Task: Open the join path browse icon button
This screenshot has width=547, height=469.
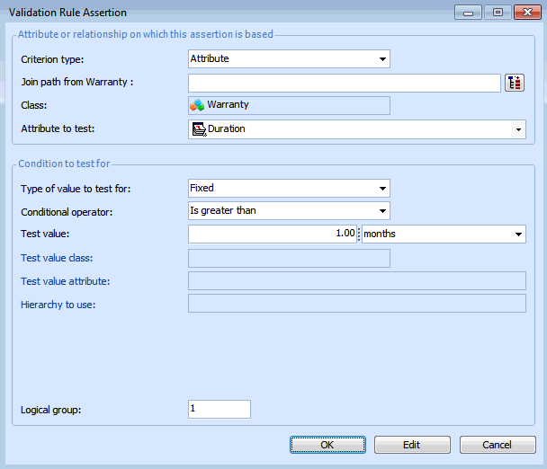Action: tap(515, 83)
